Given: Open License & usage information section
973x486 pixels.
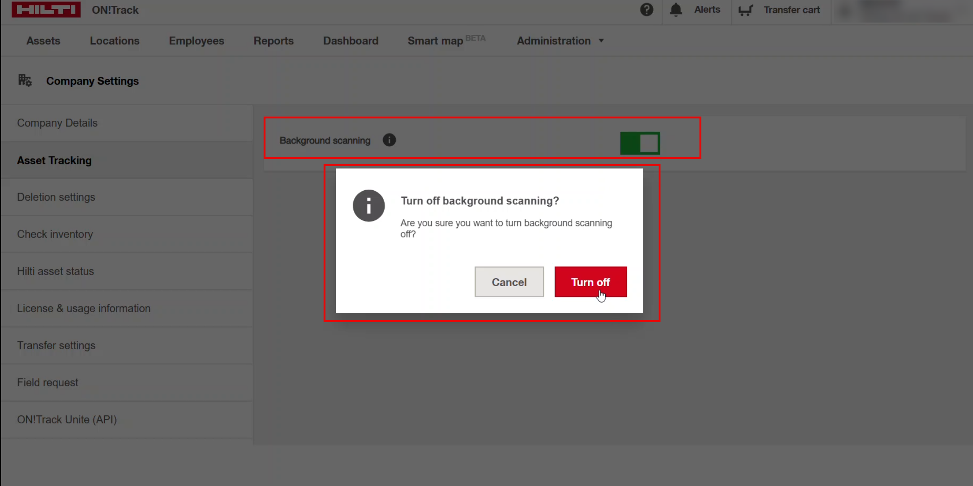Looking at the screenshot, I should coord(84,308).
